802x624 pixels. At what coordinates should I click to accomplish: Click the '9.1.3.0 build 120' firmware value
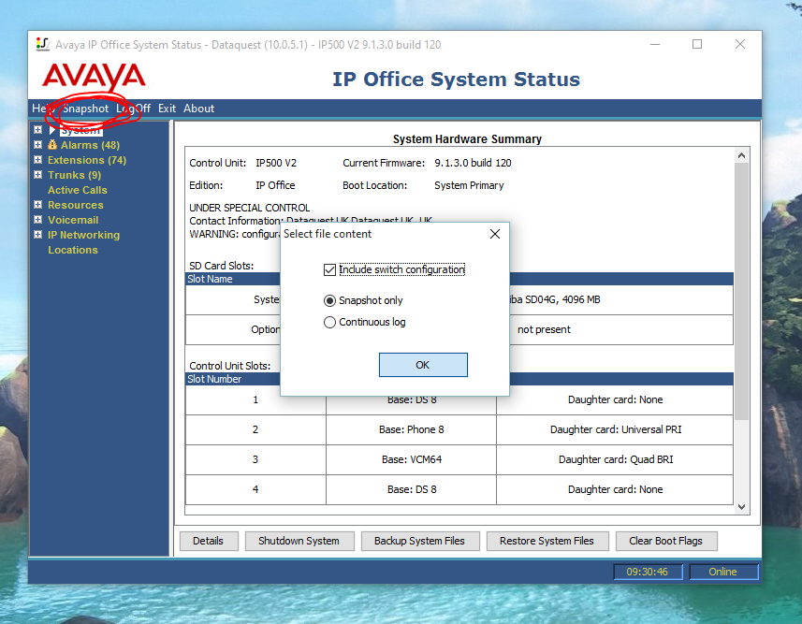coord(473,163)
